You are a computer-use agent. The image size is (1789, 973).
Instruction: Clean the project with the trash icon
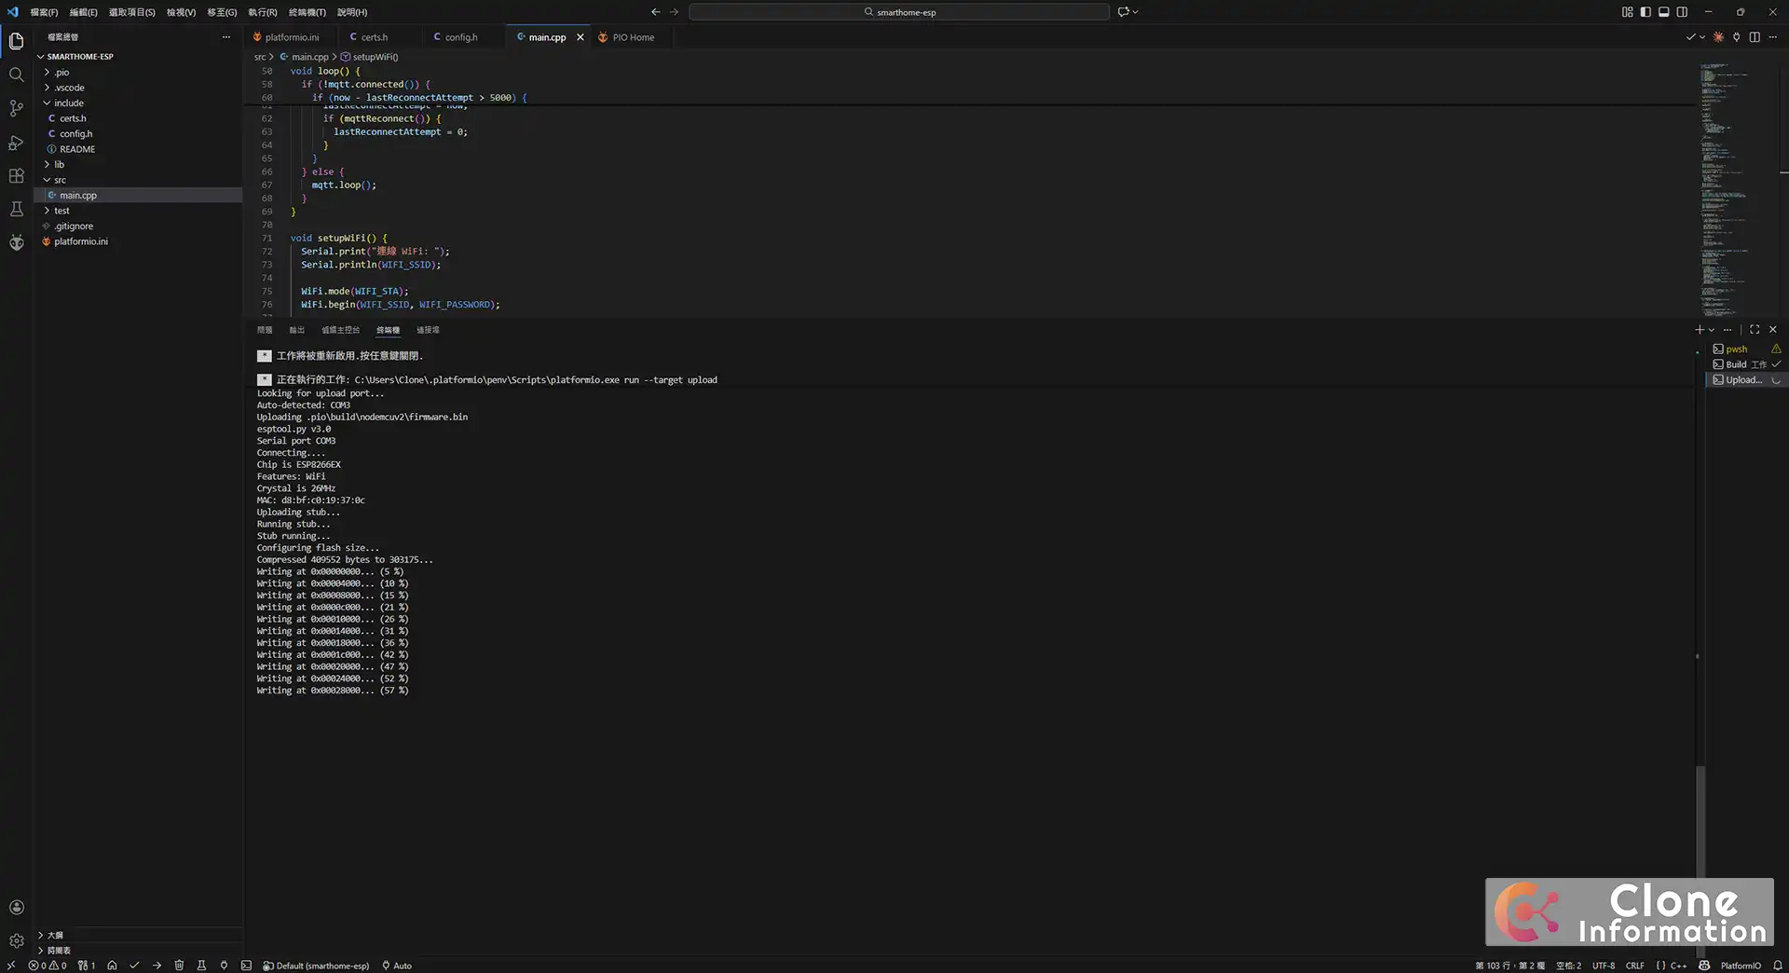click(179, 966)
